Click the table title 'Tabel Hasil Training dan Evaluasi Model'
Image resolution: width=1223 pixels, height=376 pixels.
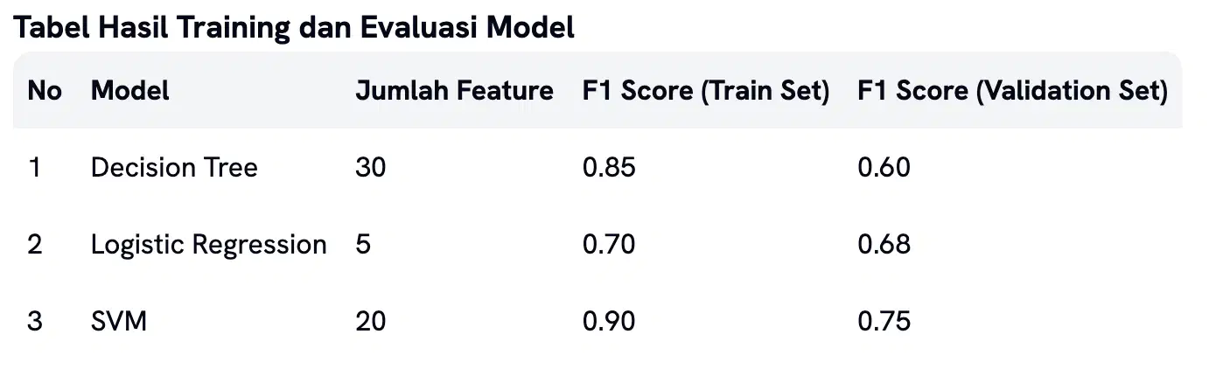pyautogui.click(x=294, y=27)
